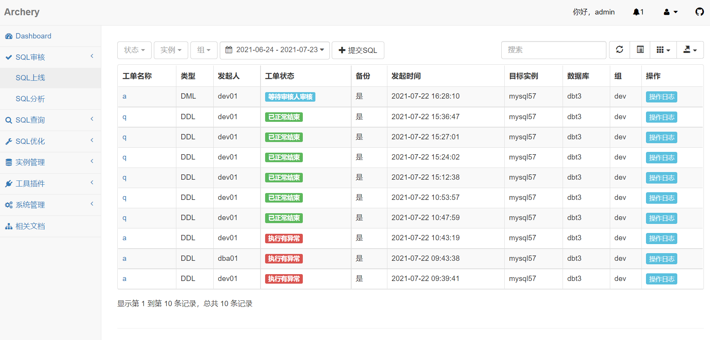View 操作日志 for the 09:43:38 workflow
Screen dimensions: 710x340
[662, 259]
